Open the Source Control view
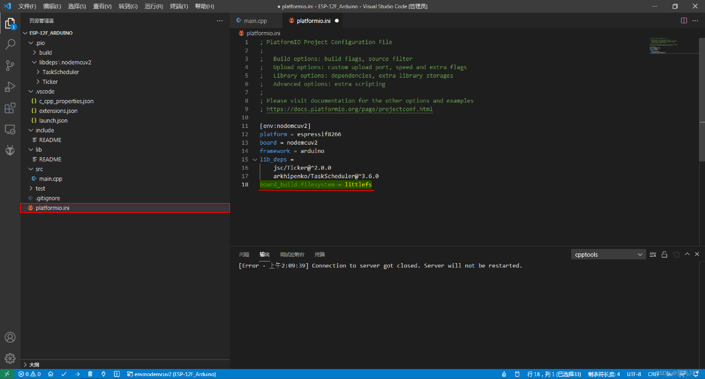Image resolution: width=705 pixels, height=379 pixels. [x=10, y=65]
